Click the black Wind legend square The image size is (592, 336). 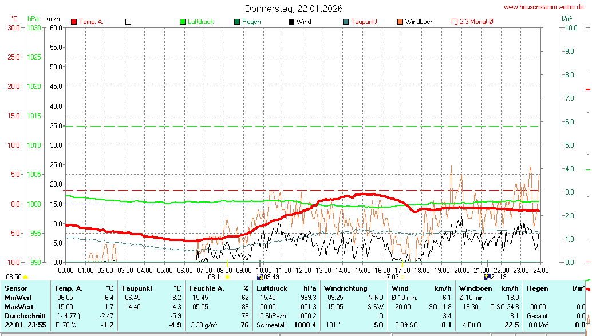(x=291, y=22)
